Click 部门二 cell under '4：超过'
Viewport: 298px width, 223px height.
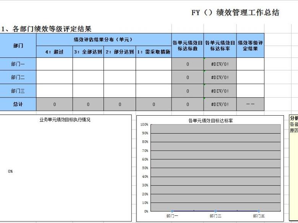54,77
